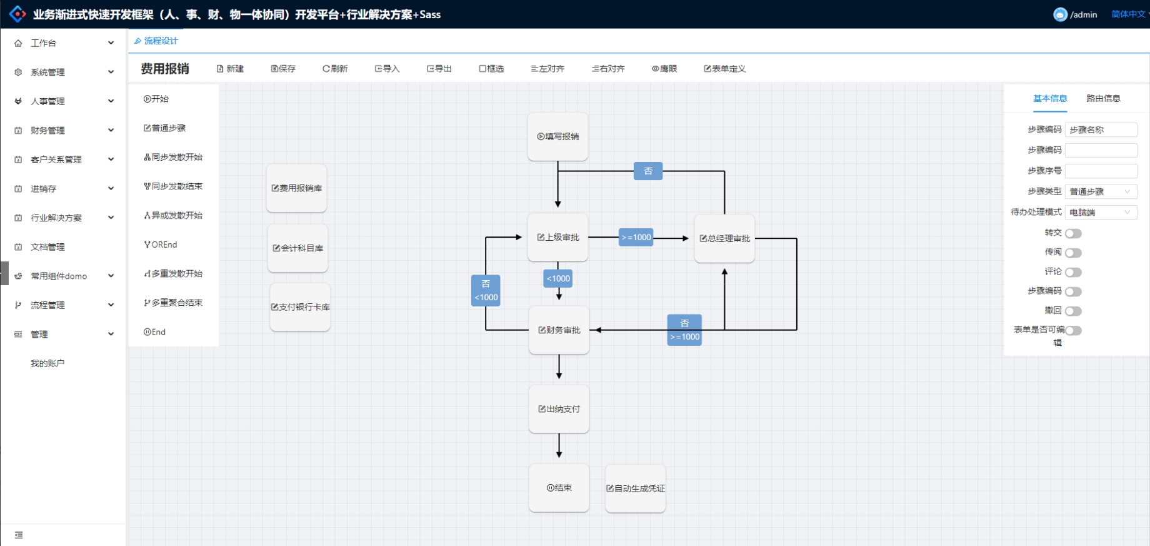This screenshot has height=546, width=1150.
Task: Turn on the 传阅 toggle
Action: (x=1073, y=253)
